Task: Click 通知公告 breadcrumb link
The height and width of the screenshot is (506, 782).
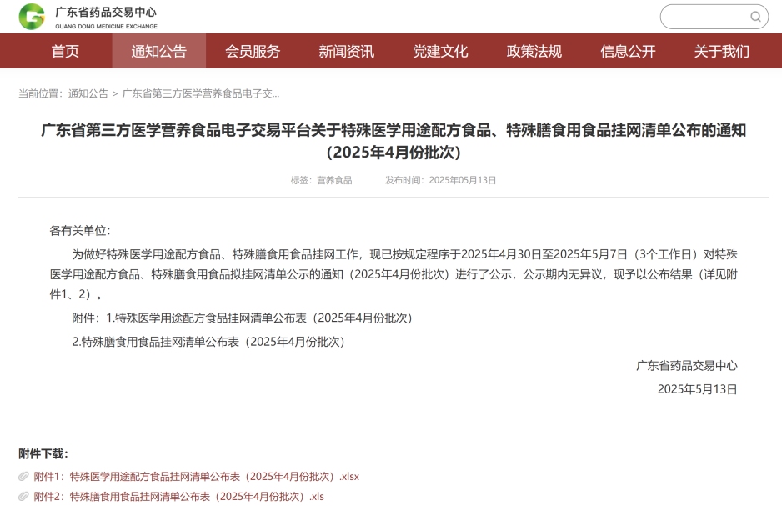Action: pos(88,93)
